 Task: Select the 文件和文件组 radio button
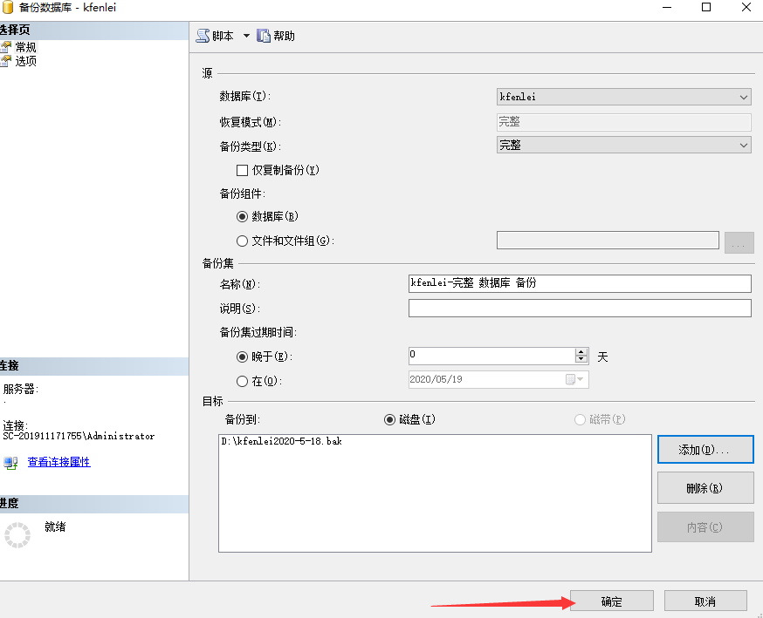coord(243,241)
